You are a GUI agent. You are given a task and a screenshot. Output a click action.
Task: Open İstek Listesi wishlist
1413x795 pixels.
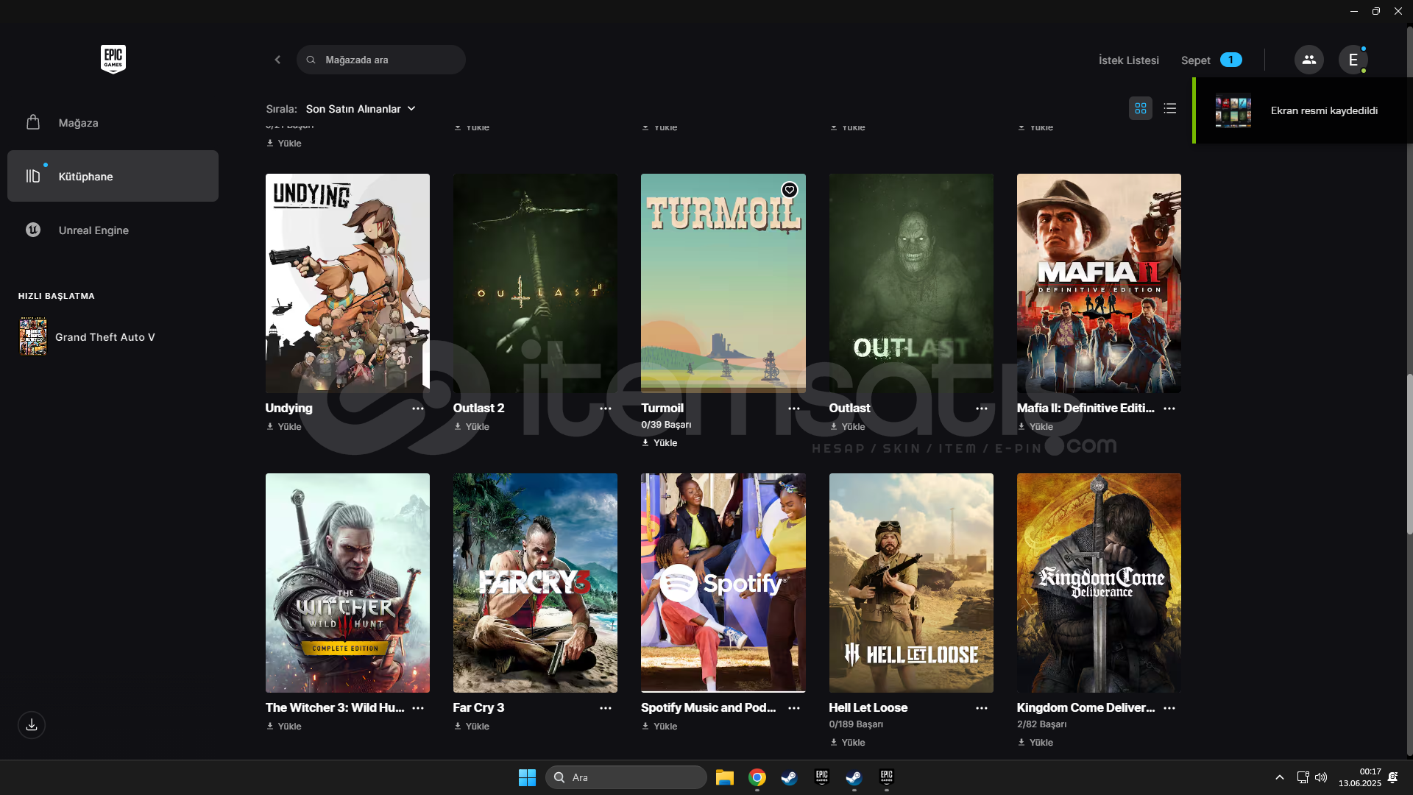pyautogui.click(x=1128, y=60)
